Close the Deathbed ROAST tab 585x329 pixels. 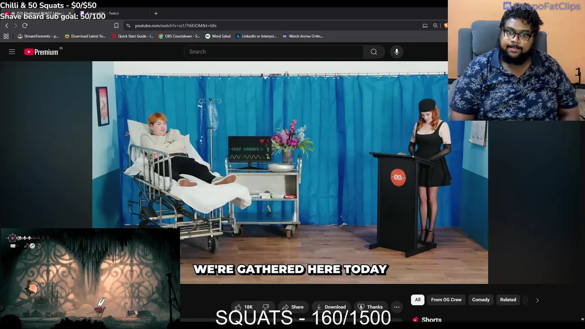[x=69, y=13]
